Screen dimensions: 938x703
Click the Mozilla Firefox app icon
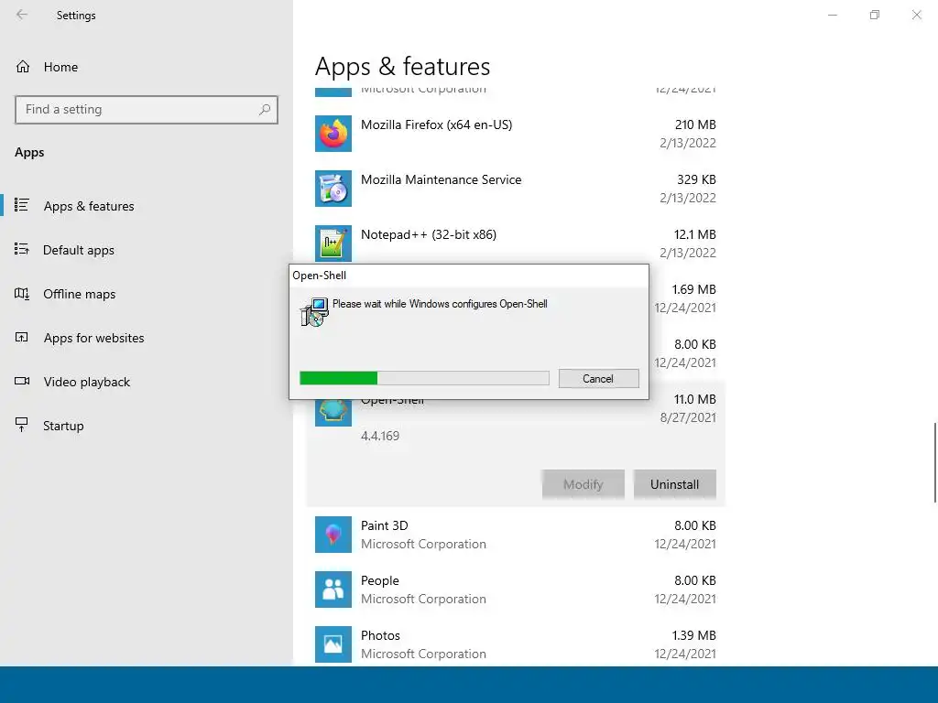333,134
